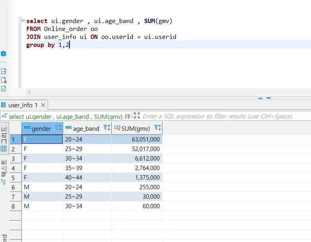Open the filter/sort icon on SUM(gmv) column
The height and width of the screenshot is (242, 311).
point(158,128)
